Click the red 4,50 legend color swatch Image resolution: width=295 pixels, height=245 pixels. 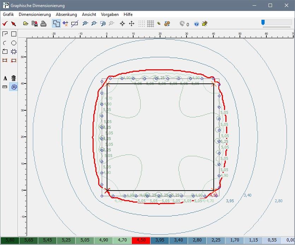(x=140, y=240)
